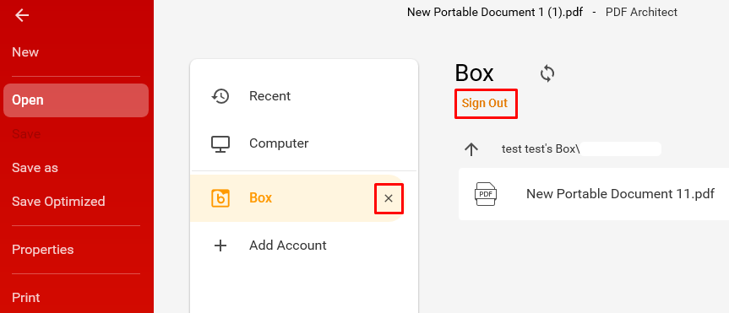Click the Box logo icon
Image resolution: width=729 pixels, height=313 pixels.
[220, 198]
